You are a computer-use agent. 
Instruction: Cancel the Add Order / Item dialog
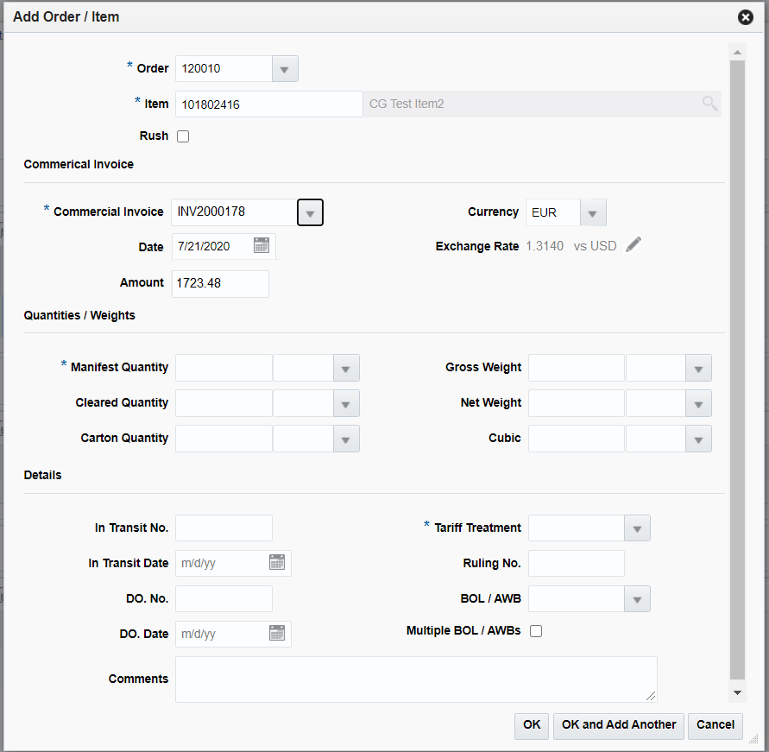(x=715, y=725)
